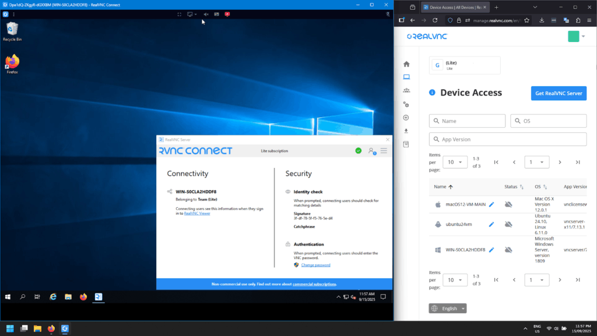This screenshot has width=597, height=336.
Task: Open the Home icon in the portal sidebar
Action: [x=406, y=64]
